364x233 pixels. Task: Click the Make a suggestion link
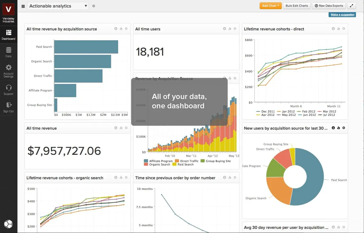point(342,15)
